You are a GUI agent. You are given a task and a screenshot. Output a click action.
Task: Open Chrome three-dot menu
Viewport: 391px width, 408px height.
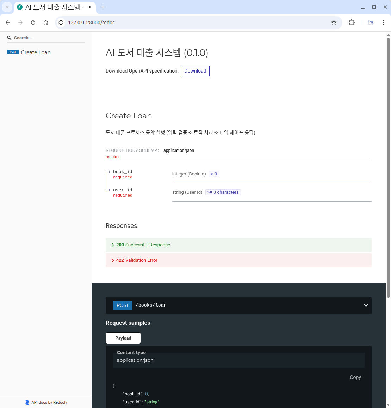(x=383, y=23)
